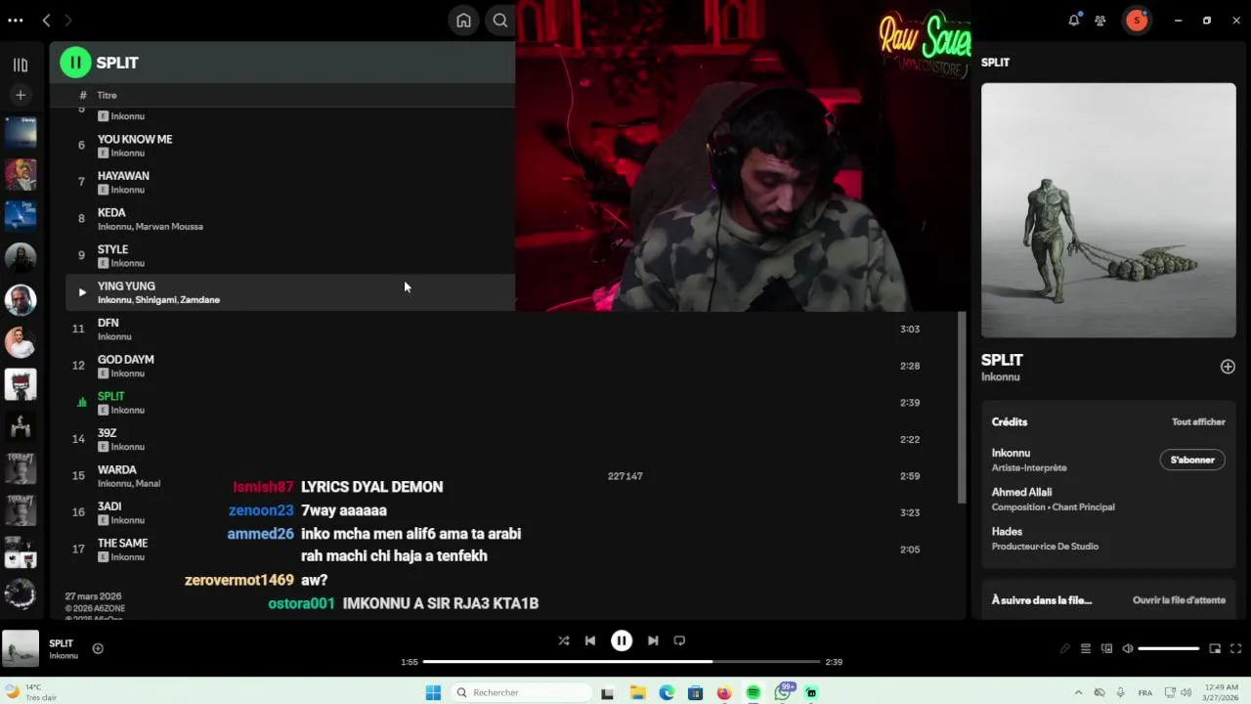
Task: Open connect to a device icon
Action: [1106, 648]
